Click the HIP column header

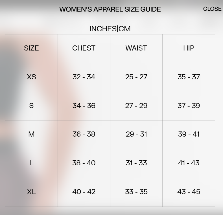(x=189, y=48)
